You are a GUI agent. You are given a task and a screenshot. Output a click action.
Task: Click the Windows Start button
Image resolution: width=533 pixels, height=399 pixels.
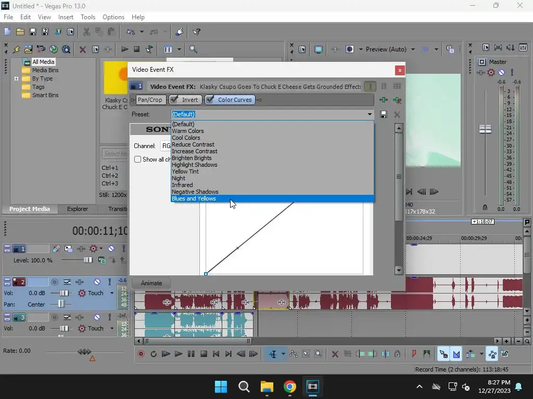pyautogui.click(x=221, y=387)
